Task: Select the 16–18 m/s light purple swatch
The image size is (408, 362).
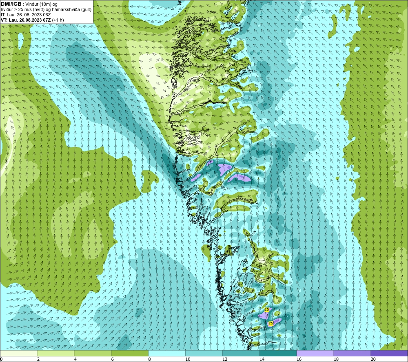Action: point(315,353)
